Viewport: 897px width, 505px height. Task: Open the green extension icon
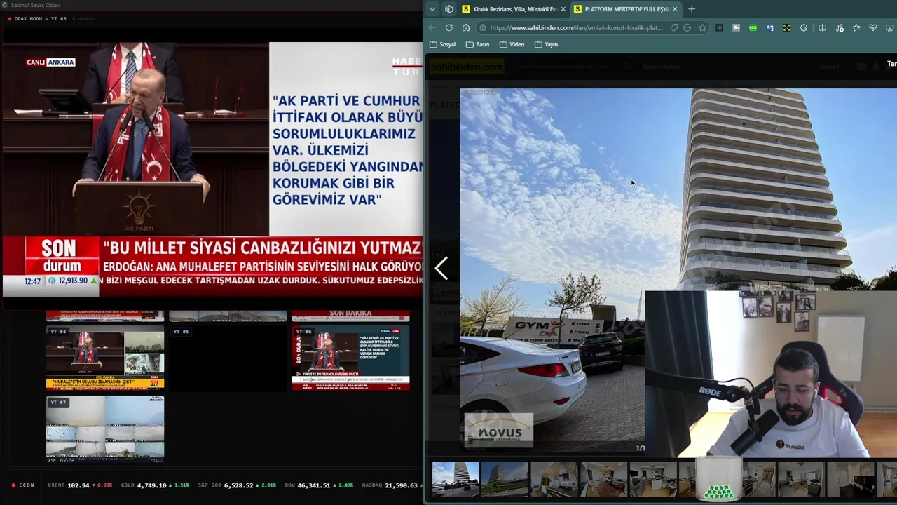click(753, 27)
